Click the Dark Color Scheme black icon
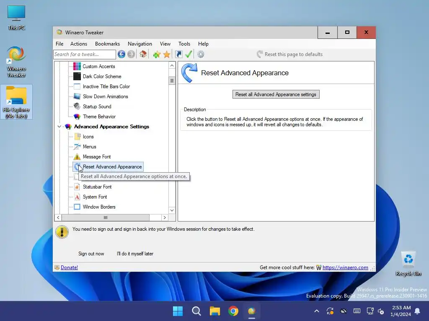 coord(77,76)
